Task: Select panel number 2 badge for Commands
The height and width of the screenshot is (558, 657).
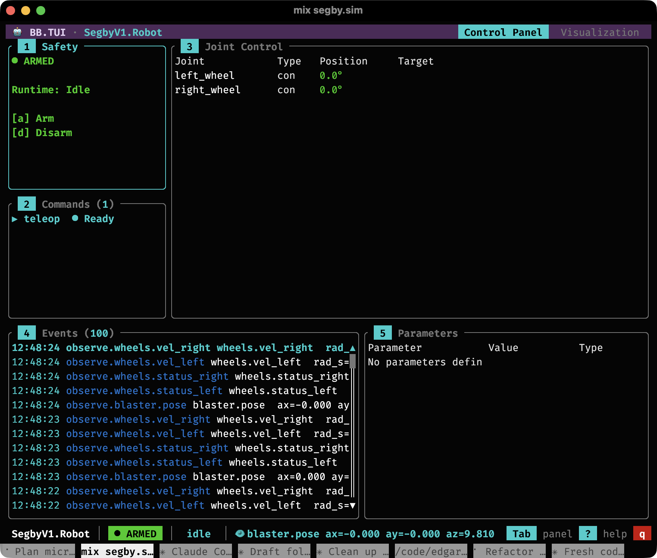Action: click(26, 204)
